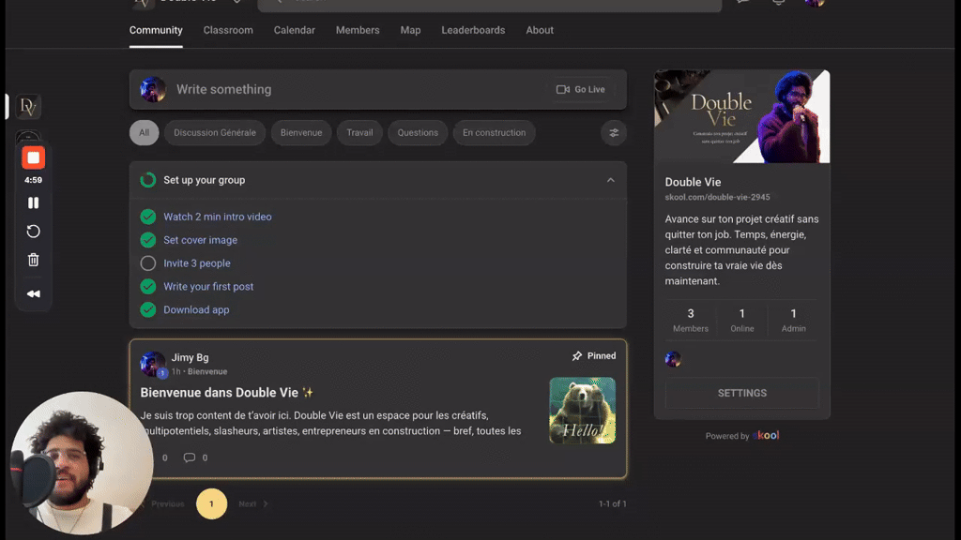Click the setup progress ring icon
This screenshot has width=961, height=540.
147,180
